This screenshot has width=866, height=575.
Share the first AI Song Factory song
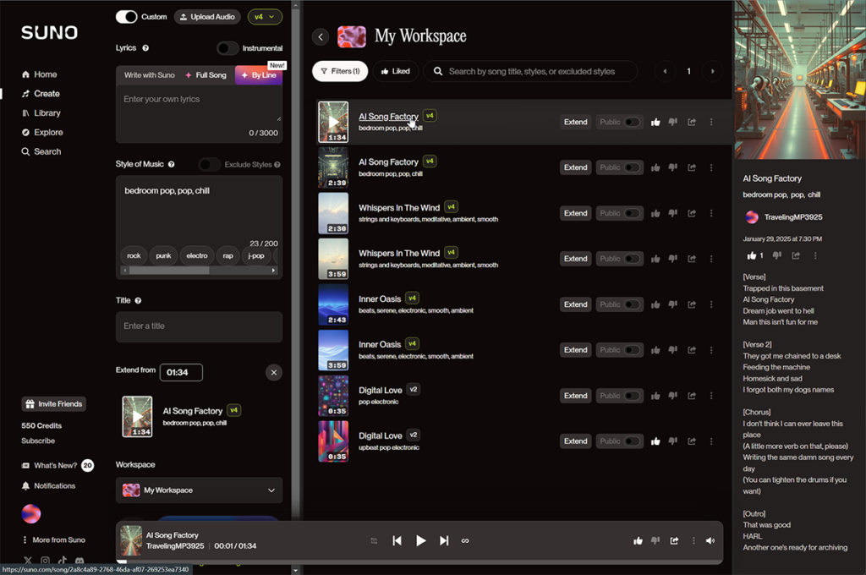click(x=692, y=122)
